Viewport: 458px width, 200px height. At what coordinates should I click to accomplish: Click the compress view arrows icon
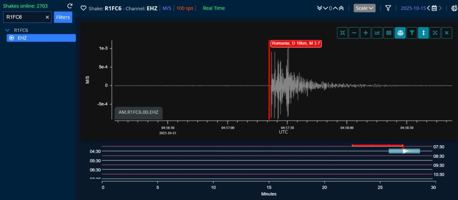(x=342, y=33)
